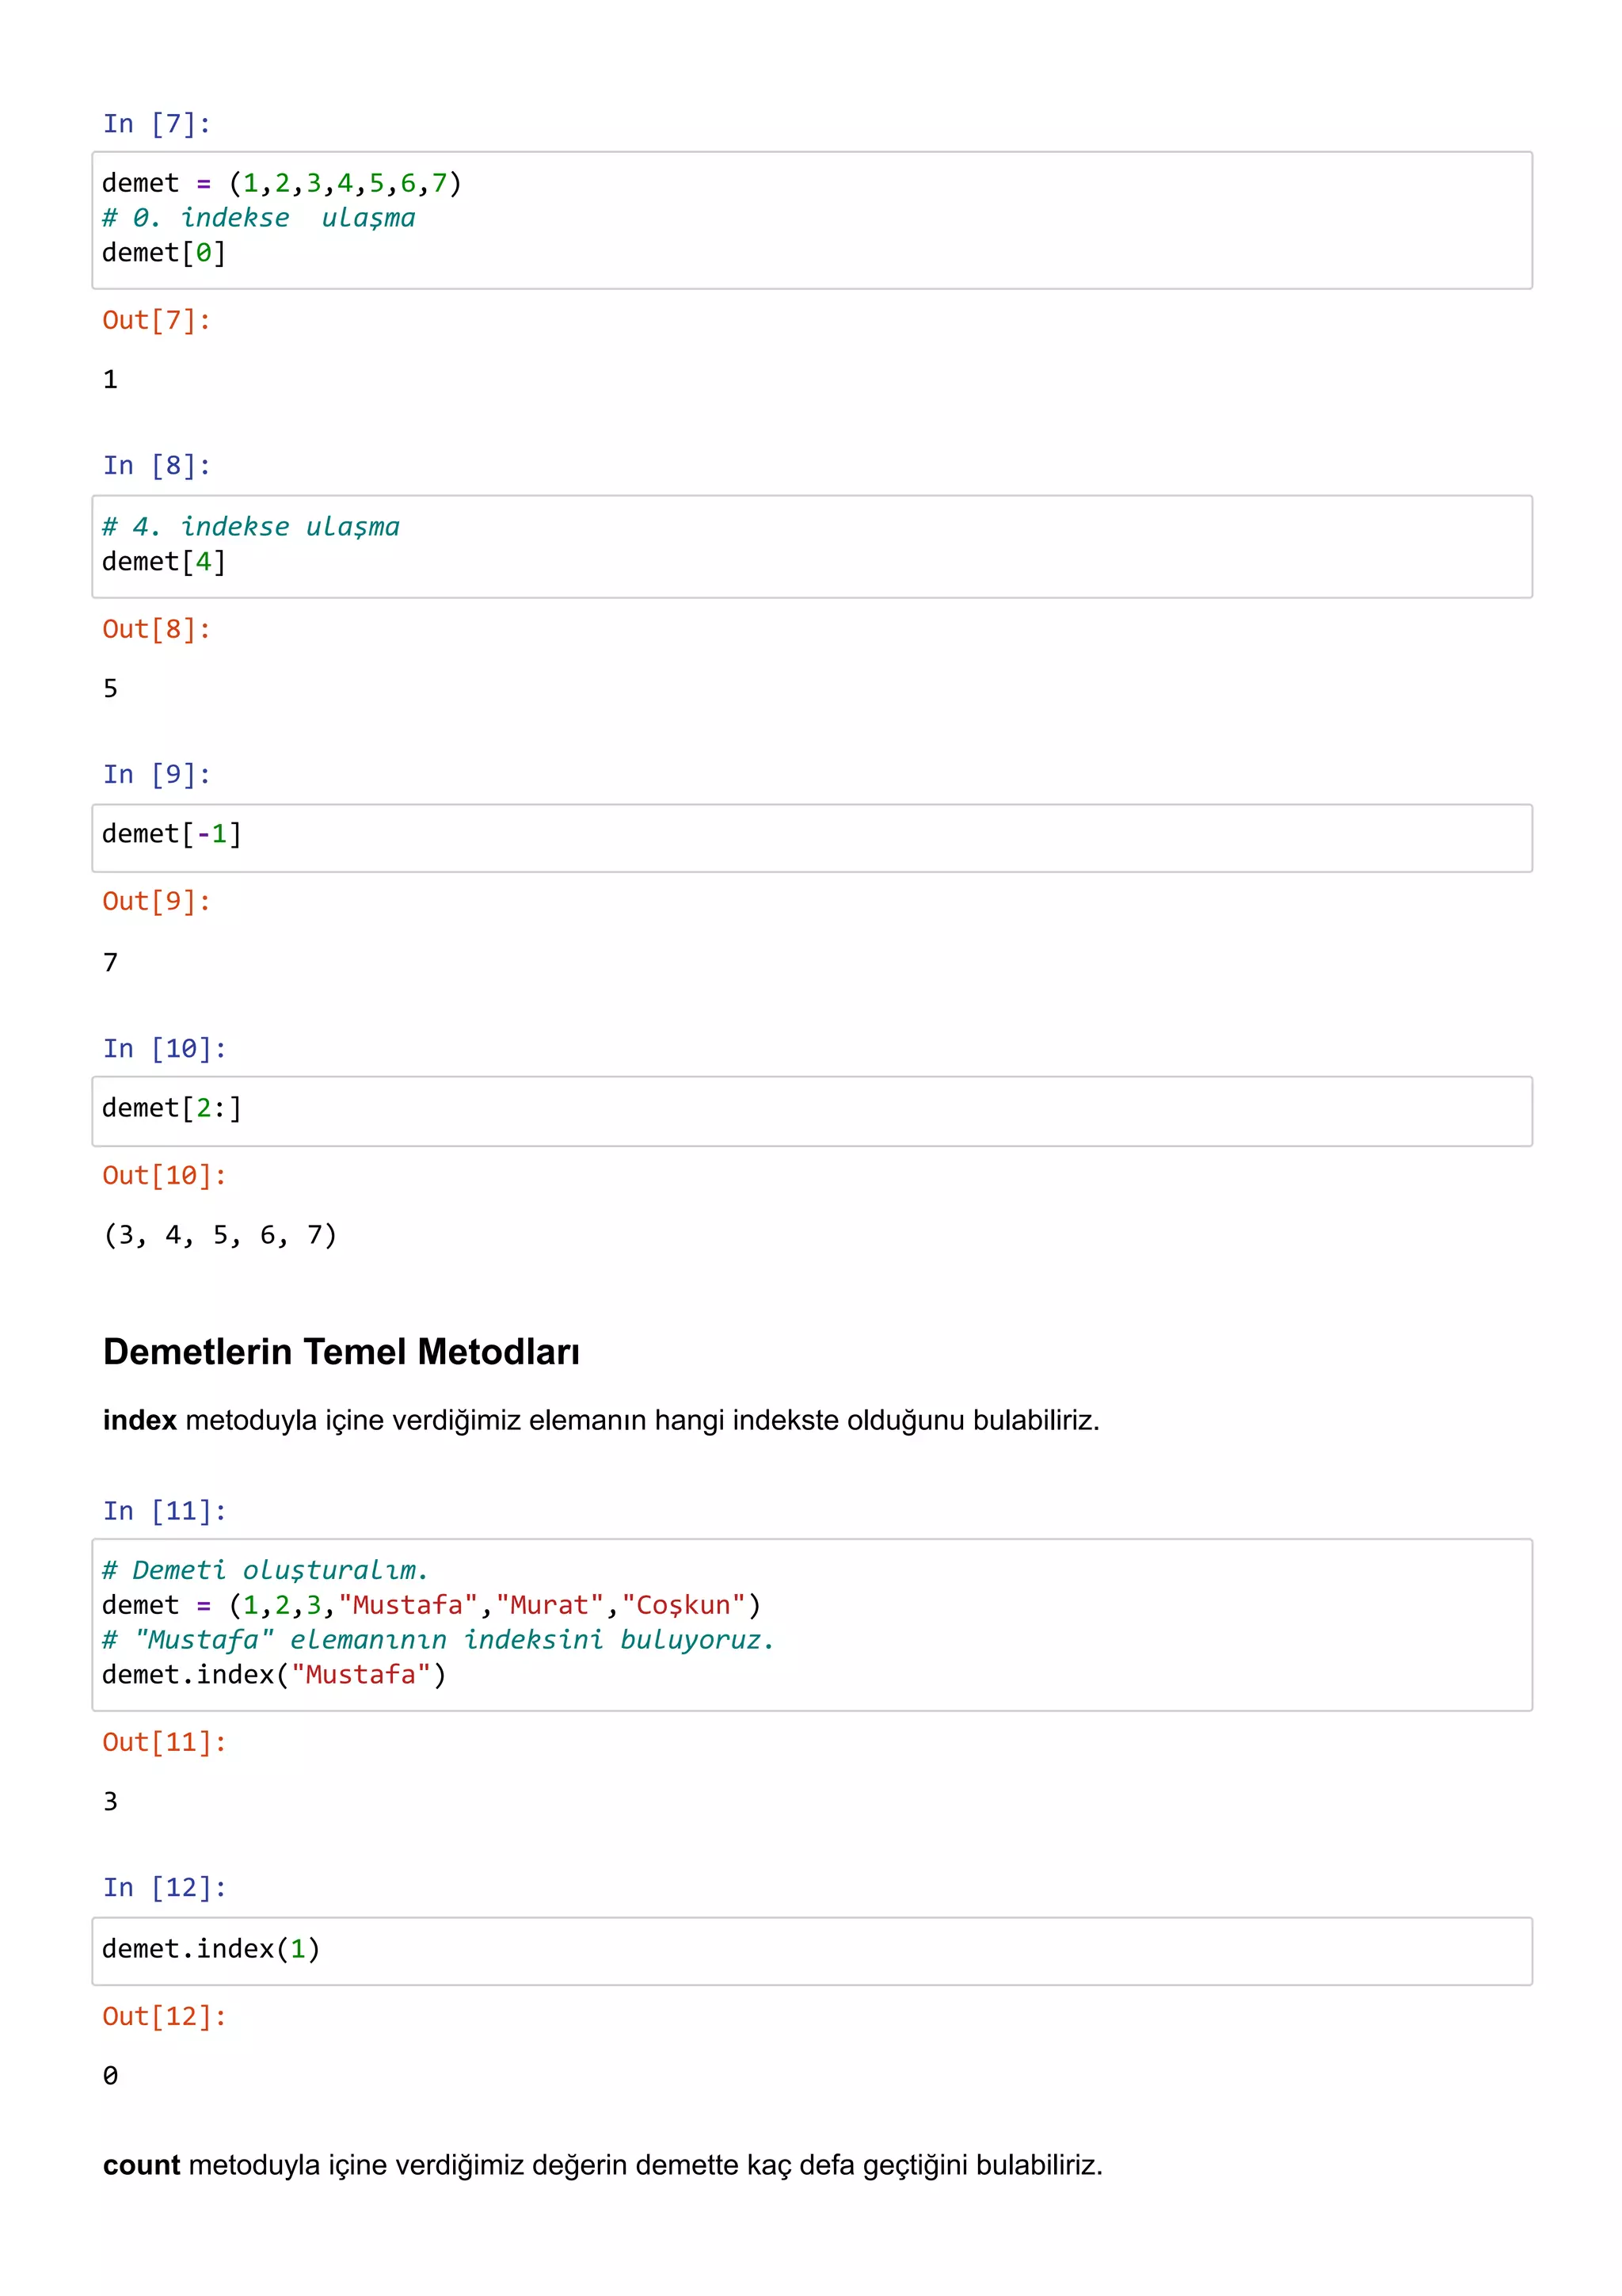Click the bold word count in paragraph

[141, 2165]
